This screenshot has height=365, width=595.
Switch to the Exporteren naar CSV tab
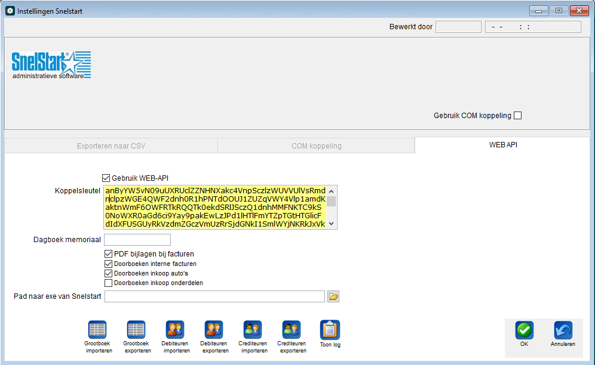click(x=111, y=146)
